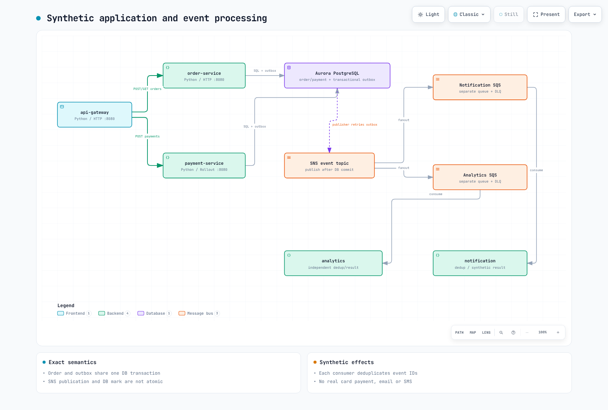Click the order-service code icon
This screenshot has width=608, height=410.
coord(168,68)
